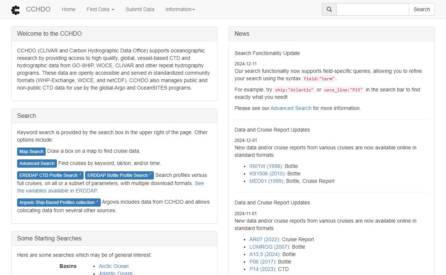Click the CCHDO logo icon
446x275 pixels.
16,10
